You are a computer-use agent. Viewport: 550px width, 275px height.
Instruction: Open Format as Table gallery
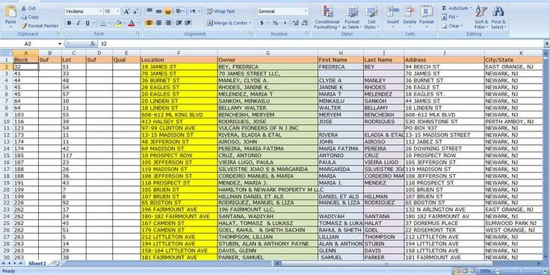pos(351,17)
